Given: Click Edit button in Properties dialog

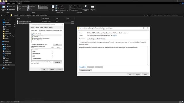Looking at the screenshot, I should tap(57, 45).
